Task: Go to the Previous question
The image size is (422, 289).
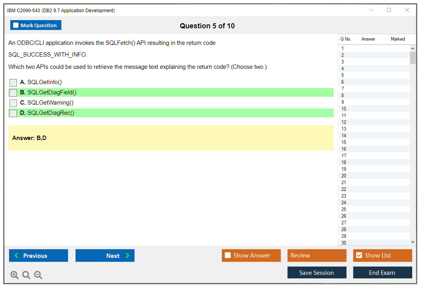Action: (38, 256)
